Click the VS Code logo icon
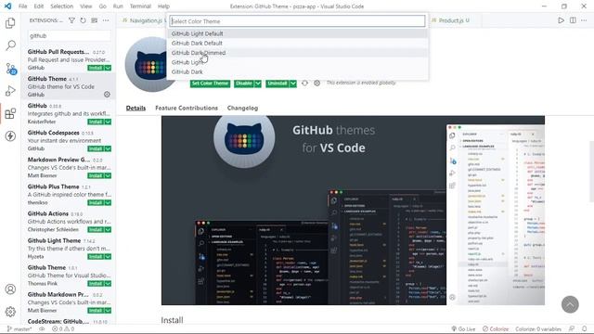 [7, 6]
